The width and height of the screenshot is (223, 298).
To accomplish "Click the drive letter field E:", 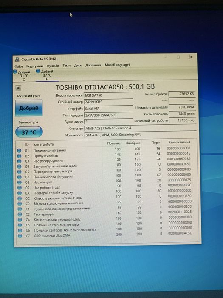I will [x=108, y=122].
